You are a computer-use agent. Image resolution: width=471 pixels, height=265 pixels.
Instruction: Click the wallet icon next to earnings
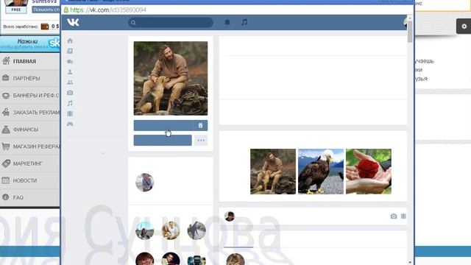[x=45, y=26]
